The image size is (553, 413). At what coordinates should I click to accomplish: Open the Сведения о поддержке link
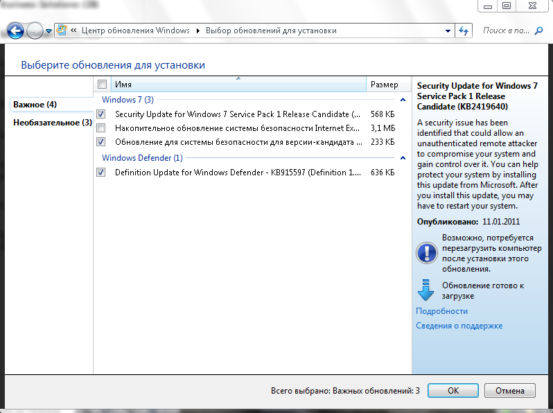coord(459,326)
